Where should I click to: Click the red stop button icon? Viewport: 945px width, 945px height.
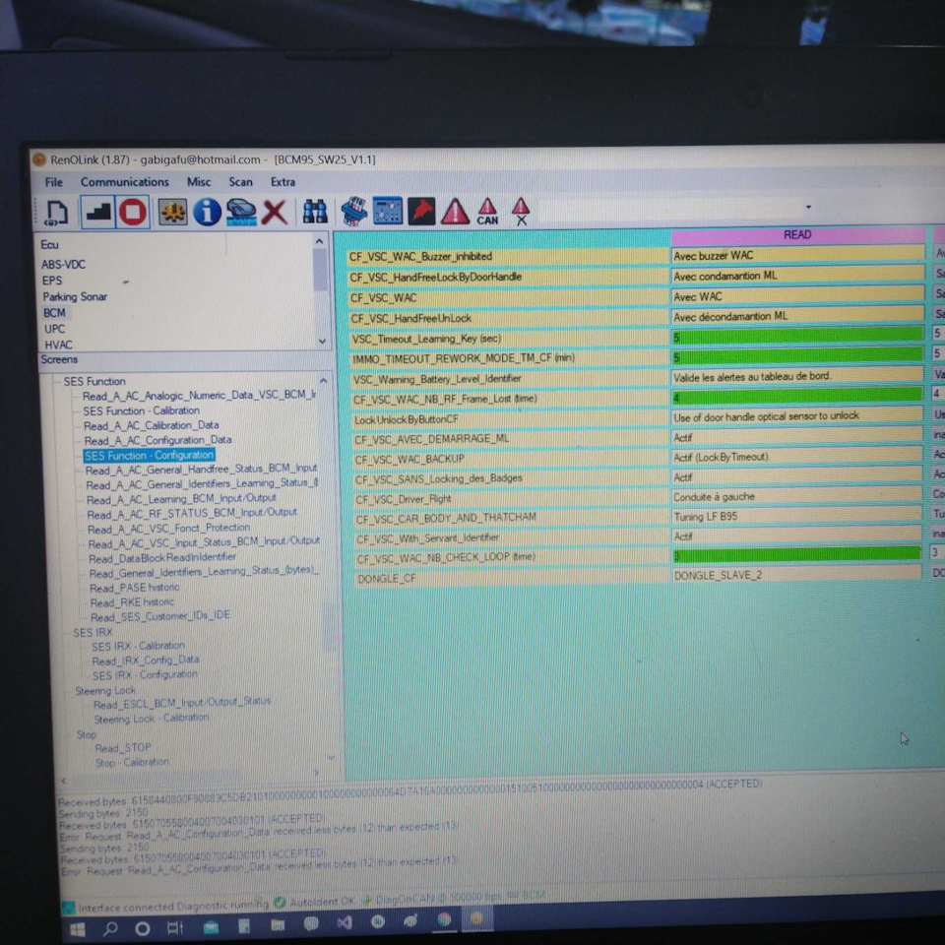pos(133,213)
